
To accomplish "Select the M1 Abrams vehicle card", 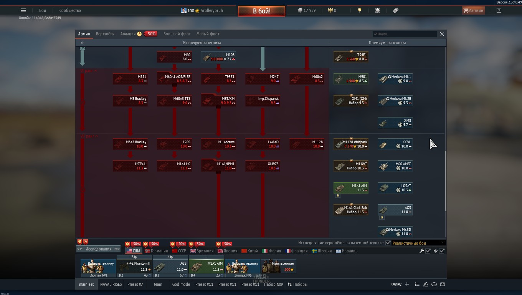I will click(219, 144).
